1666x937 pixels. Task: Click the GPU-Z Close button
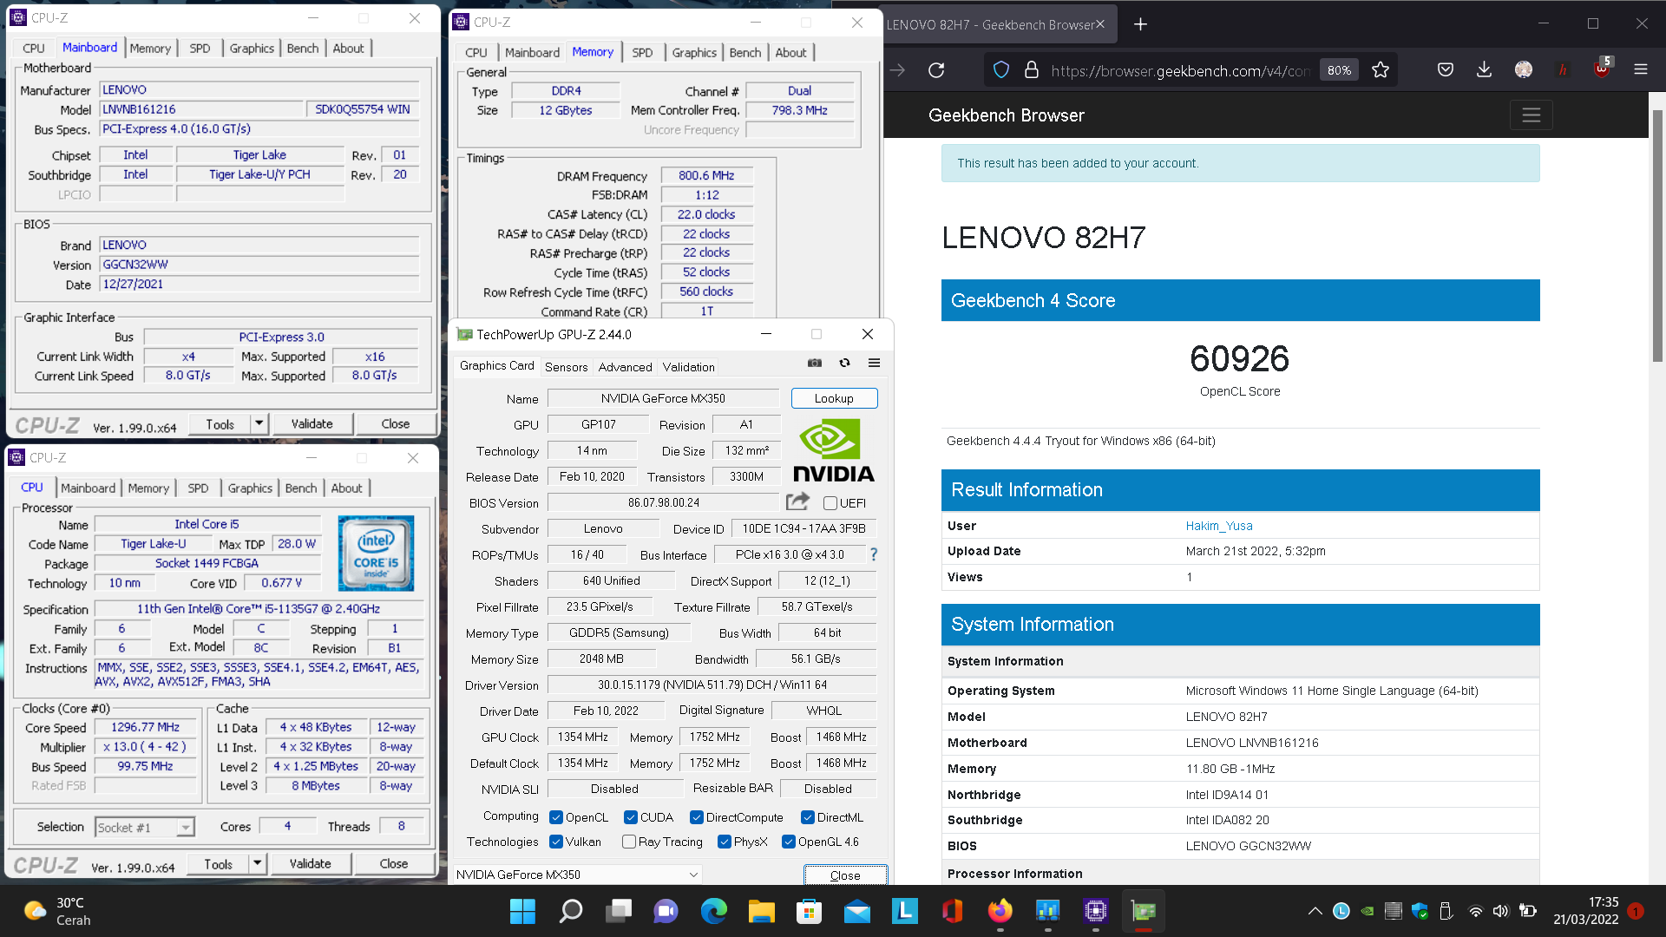click(x=845, y=875)
